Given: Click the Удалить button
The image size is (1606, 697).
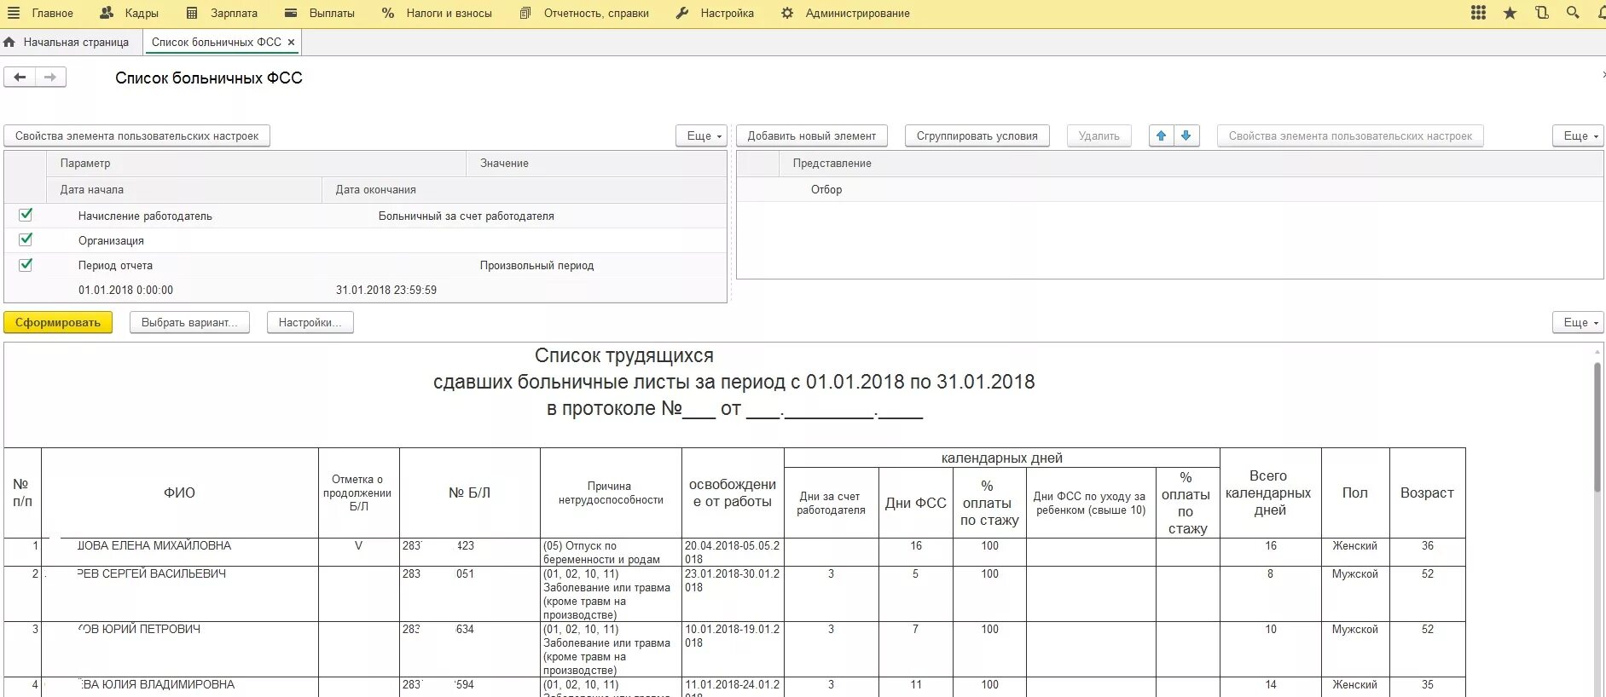Looking at the screenshot, I should pos(1099,135).
